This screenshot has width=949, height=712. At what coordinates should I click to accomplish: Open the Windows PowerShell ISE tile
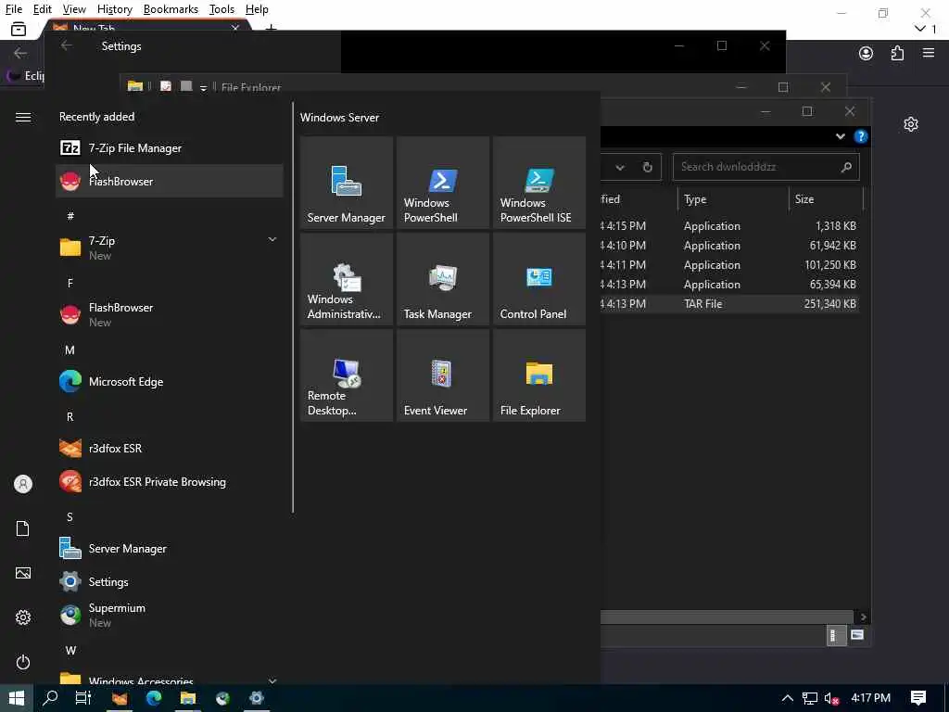click(x=539, y=183)
